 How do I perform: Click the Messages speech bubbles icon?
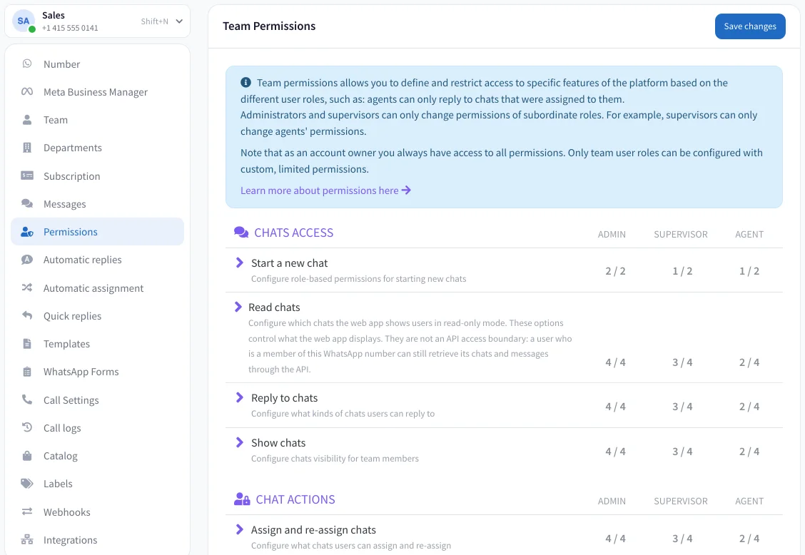[x=26, y=203]
